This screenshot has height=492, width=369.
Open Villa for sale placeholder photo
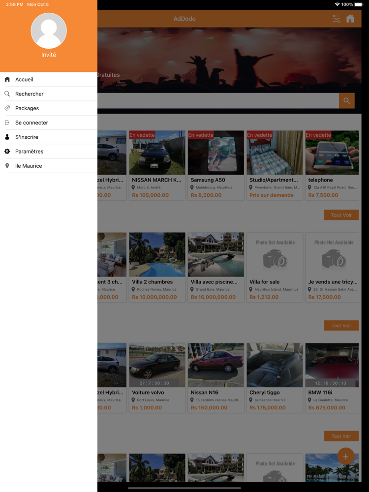(275, 254)
